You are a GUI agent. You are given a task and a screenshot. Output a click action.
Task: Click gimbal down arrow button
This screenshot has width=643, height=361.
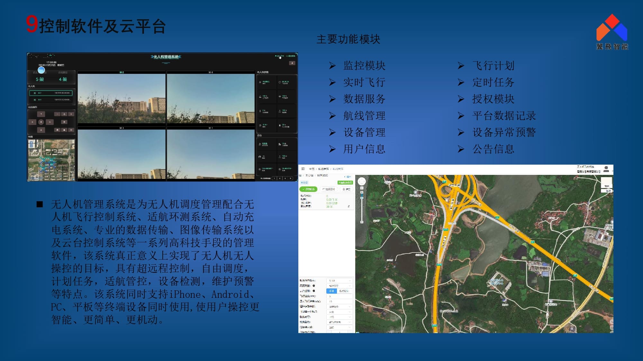(x=41, y=130)
